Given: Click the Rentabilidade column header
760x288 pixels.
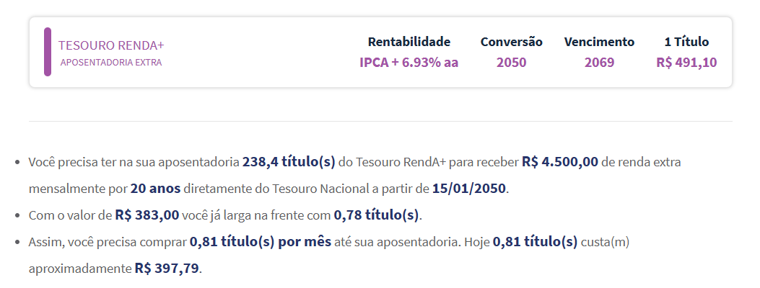Looking at the screenshot, I should 409,42.
